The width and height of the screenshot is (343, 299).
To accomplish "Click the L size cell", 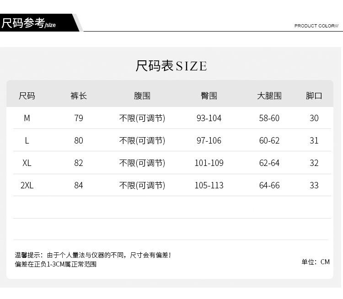I will pyautogui.click(x=27, y=140).
